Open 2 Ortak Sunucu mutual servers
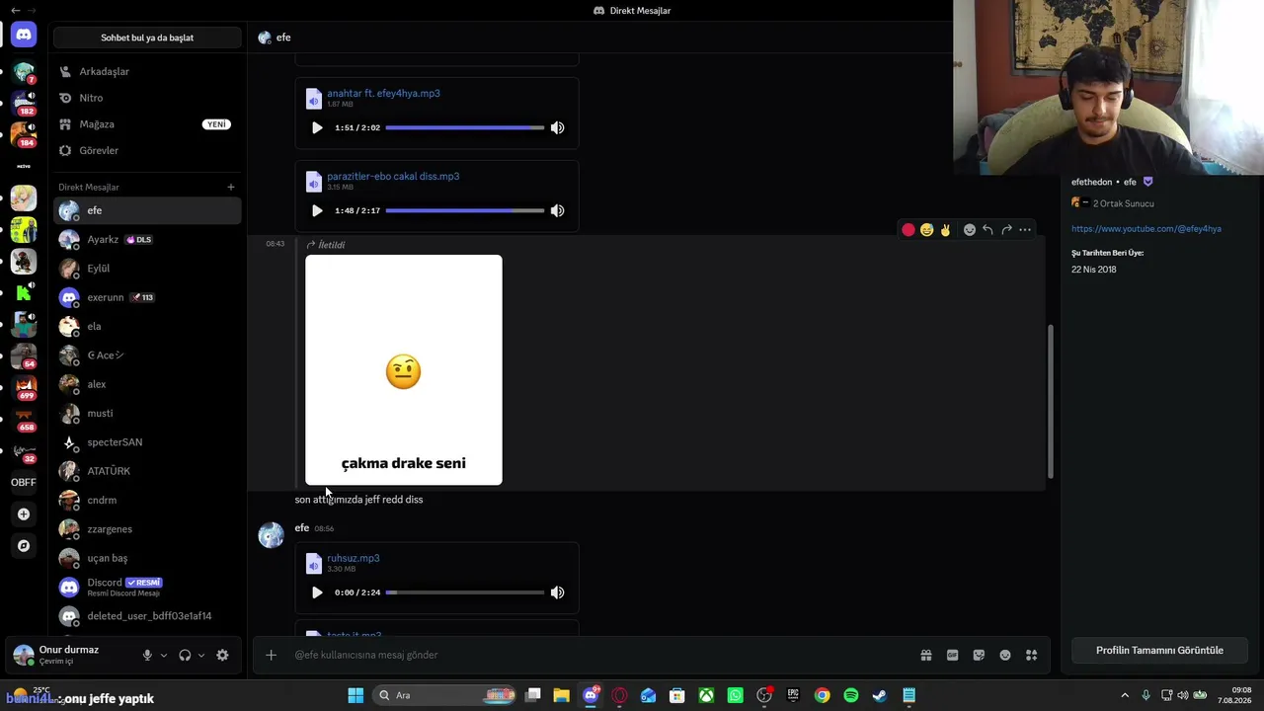 [1114, 203]
